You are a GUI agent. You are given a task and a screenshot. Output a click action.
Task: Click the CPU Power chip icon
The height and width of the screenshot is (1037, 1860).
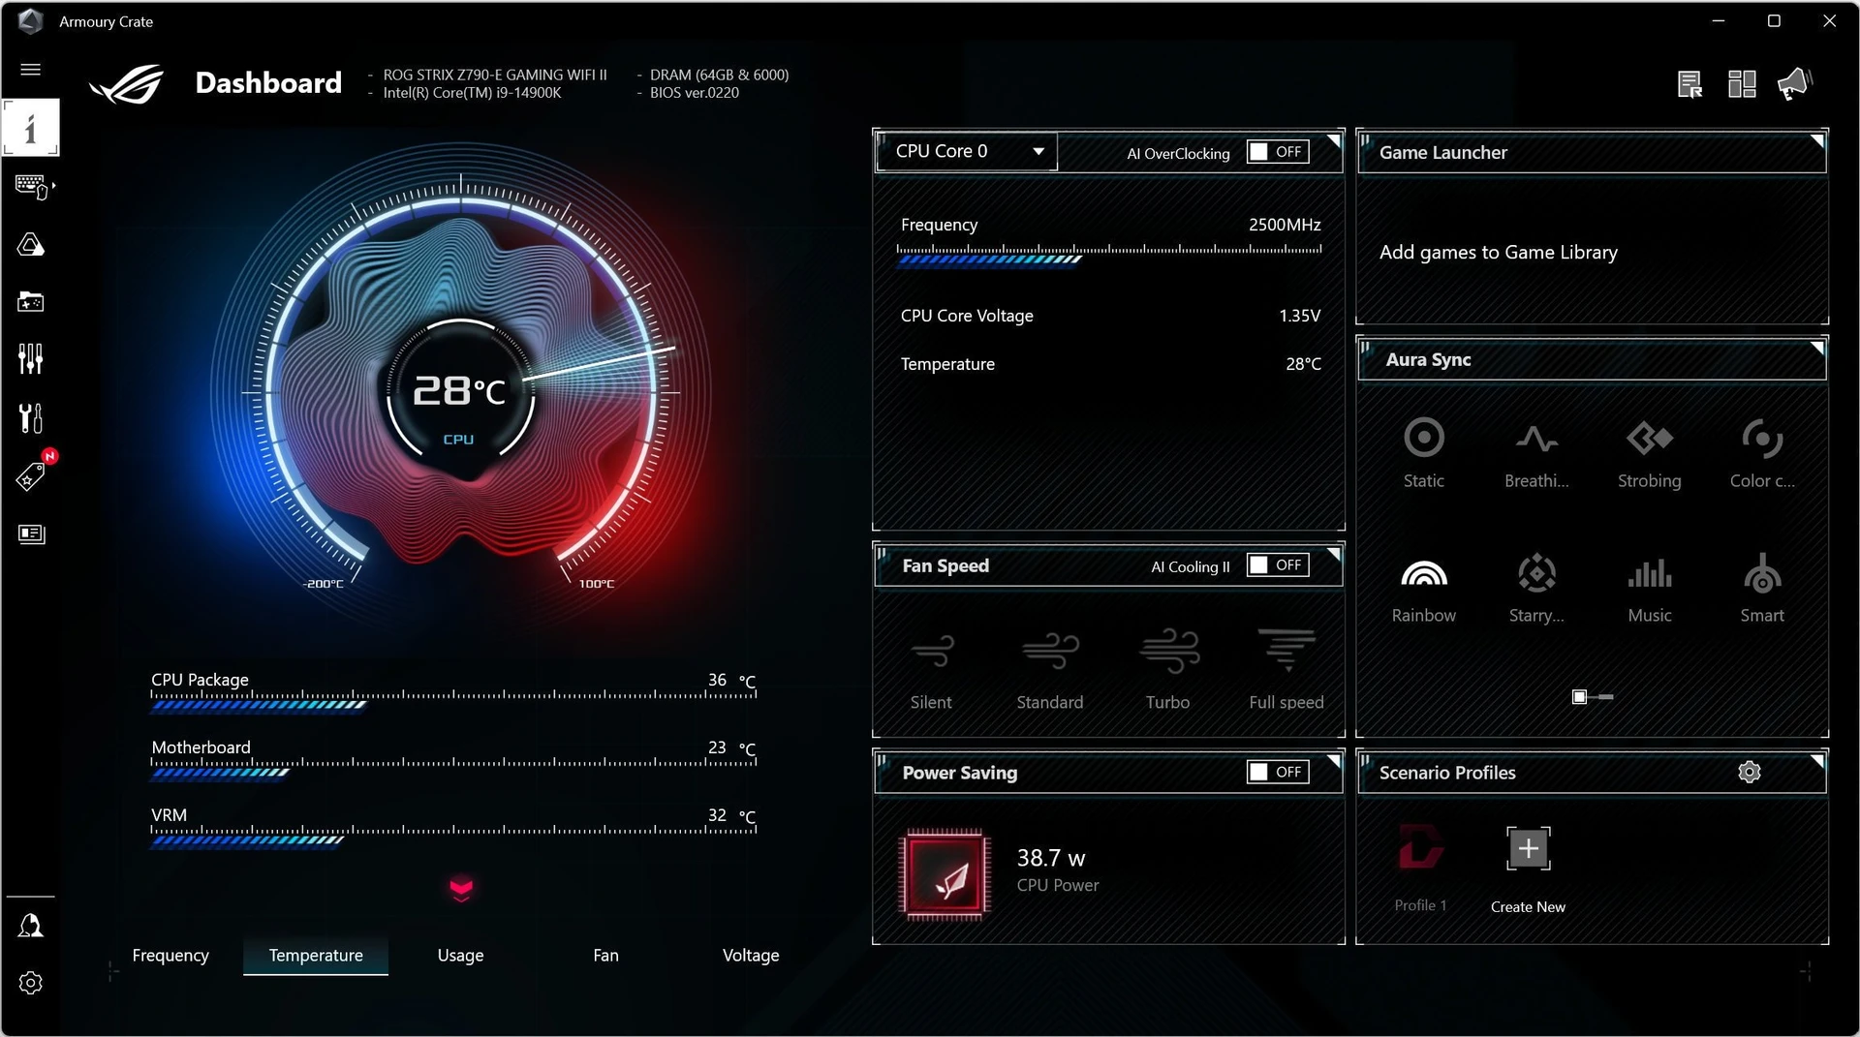click(945, 873)
